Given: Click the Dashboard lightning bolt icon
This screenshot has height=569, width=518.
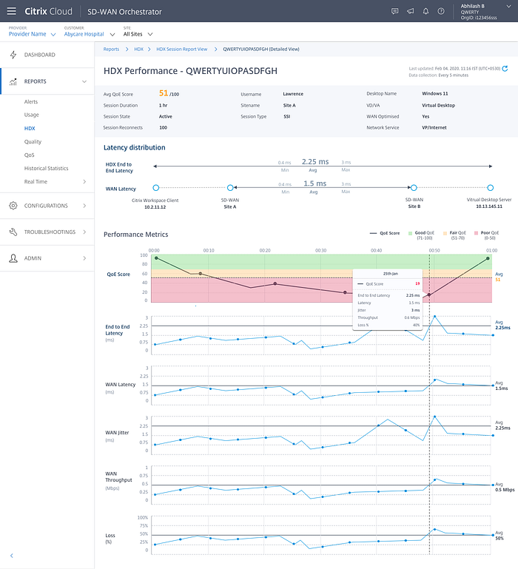Looking at the screenshot, I should point(13,55).
